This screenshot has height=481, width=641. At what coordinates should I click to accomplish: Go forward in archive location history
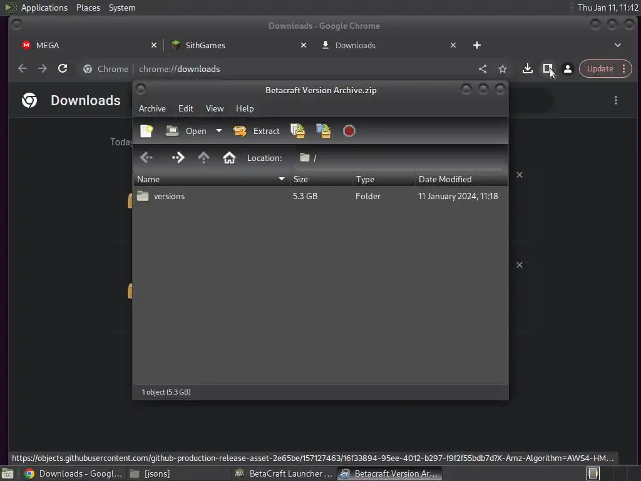(x=178, y=157)
